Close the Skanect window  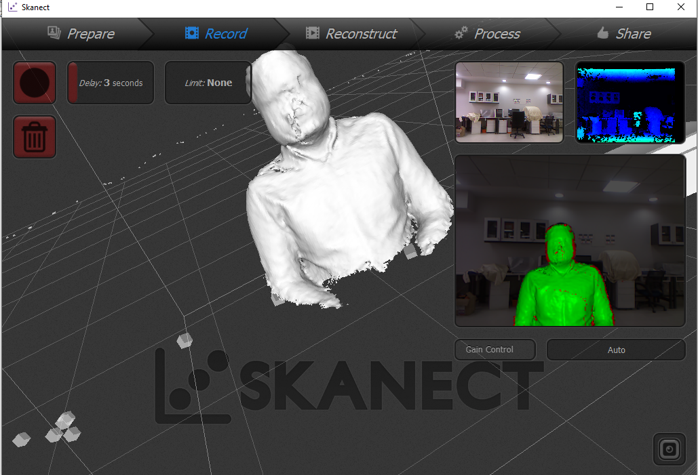[x=680, y=7]
